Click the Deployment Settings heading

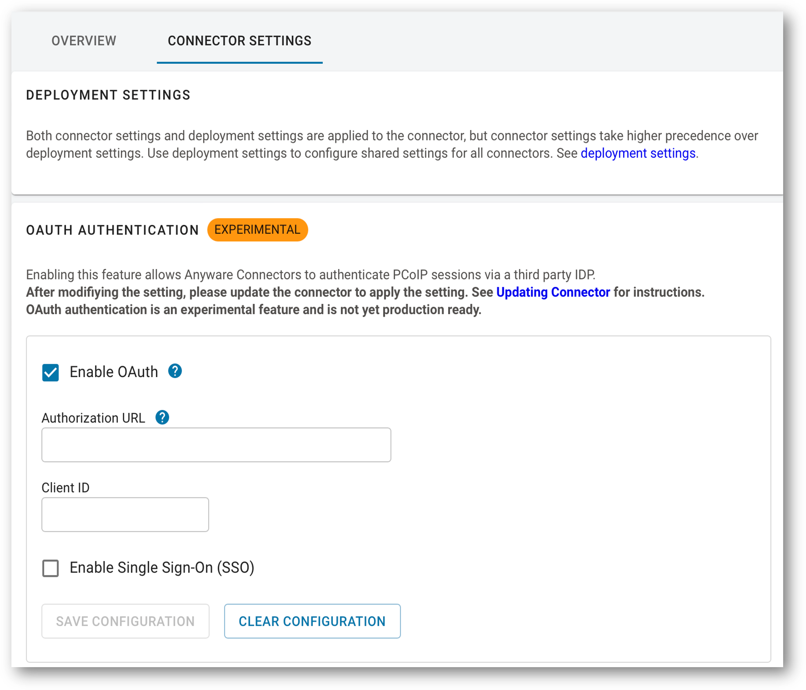tap(108, 94)
